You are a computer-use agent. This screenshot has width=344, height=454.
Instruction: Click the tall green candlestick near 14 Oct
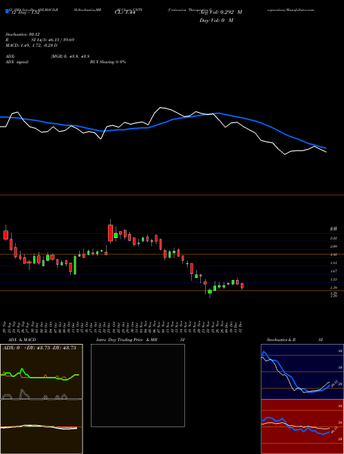pyautogui.click(x=75, y=265)
